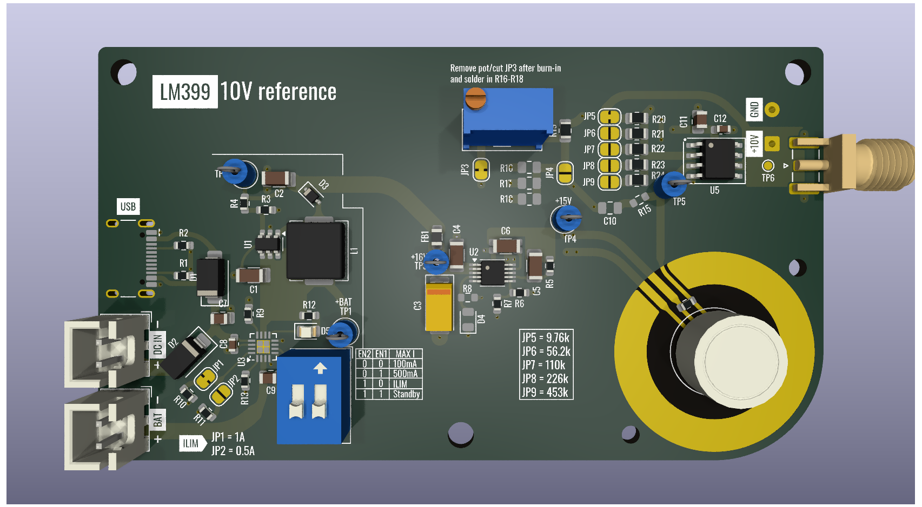Click the BAT battery connector
The height and width of the screenshot is (507, 922).
click(x=105, y=429)
